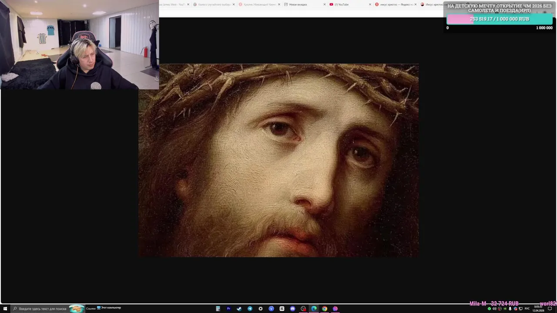Viewport: 557px width, 313px height.
Task: Launch Adobe Premiere Pro from taskbar
Action: [228, 309]
